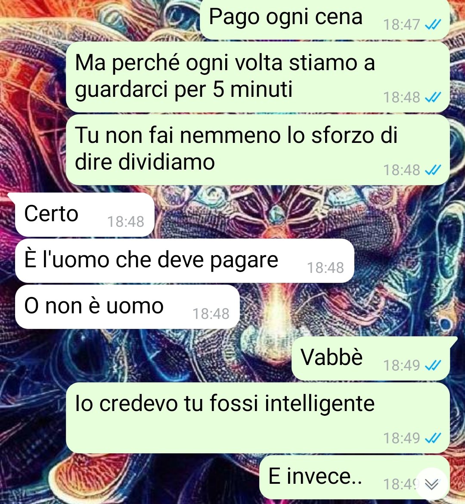The width and height of the screenshot is (465, 504).
Task: Select the 'Ma perché ogni volta stiamo' message
Action: point(257,77)
